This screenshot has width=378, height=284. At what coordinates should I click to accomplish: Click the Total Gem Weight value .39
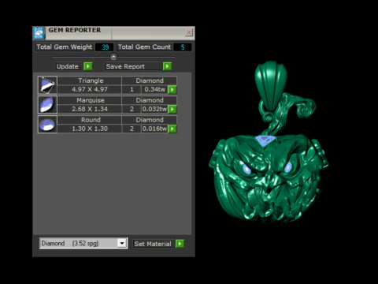(x=105, y=47)
